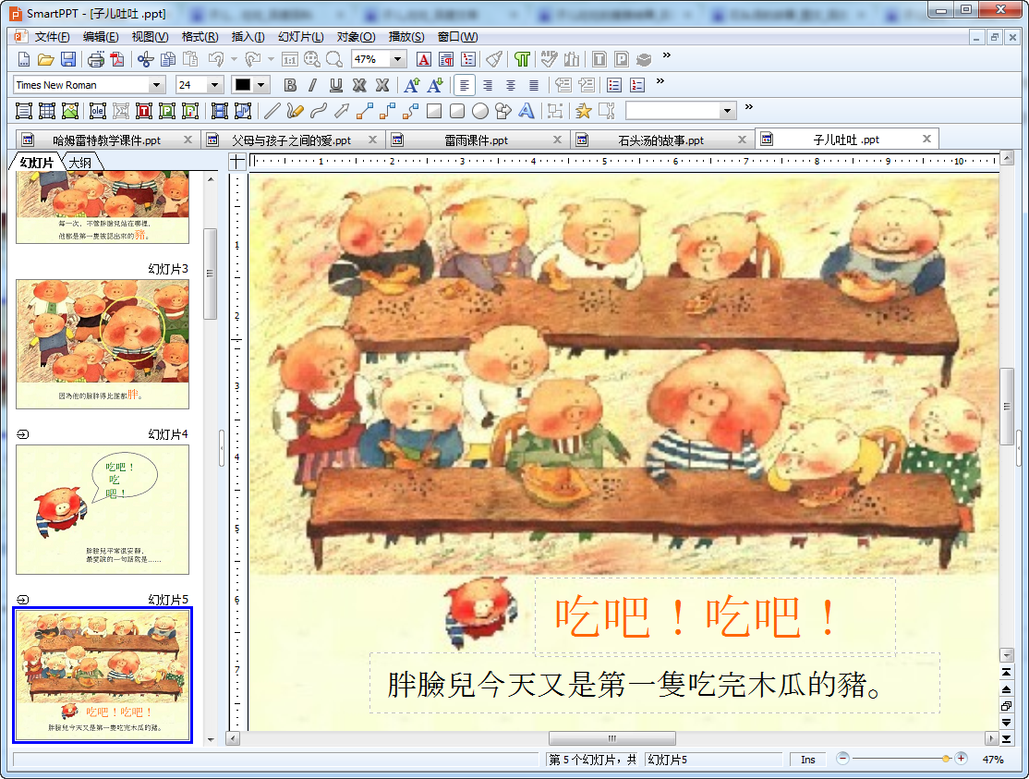Click the zoom slider handle in status bar
1029x779 pixels.
tap(946, 759)
